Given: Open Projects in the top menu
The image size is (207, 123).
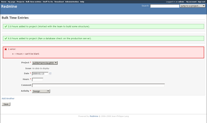Looking at the screenshot, I should (20, 2).
